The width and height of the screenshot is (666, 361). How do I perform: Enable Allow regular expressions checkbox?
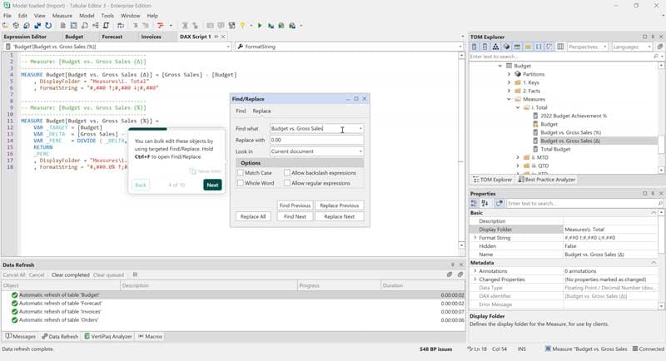[287, 183]
